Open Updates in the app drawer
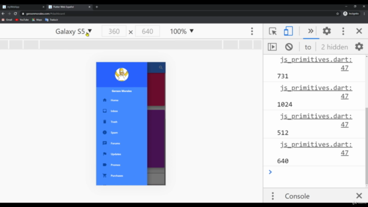 point(121,154)
